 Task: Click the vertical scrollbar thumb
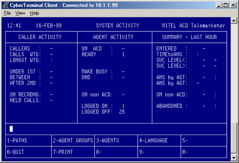[234, 138]
